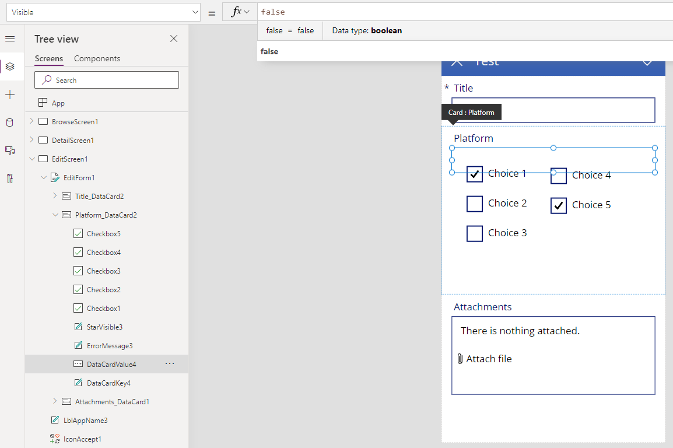Uncheck the Choice 1 checkbox
673x448 pixels.
coord(475,173)
